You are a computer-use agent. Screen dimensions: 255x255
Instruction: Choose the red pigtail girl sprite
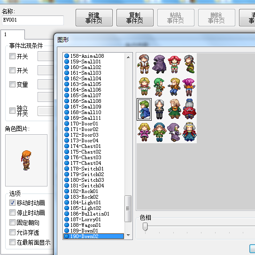click(x=174, y=64)
